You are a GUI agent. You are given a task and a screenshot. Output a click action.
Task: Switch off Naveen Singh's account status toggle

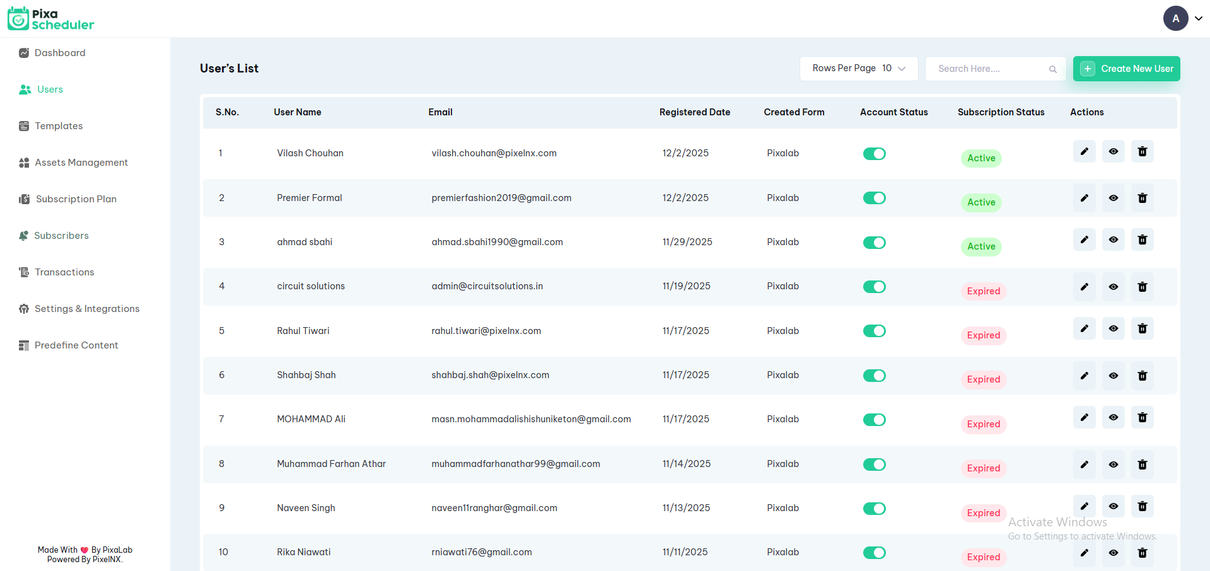(874, 509)
